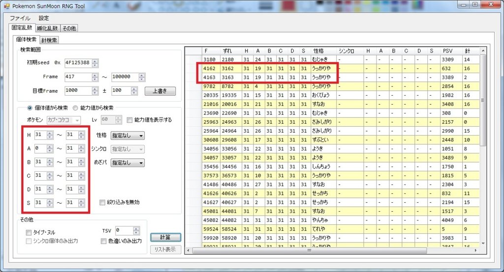
Task: Click the Pokemon SunMoon RNG Tool title icon
Action: coord(6,6)
